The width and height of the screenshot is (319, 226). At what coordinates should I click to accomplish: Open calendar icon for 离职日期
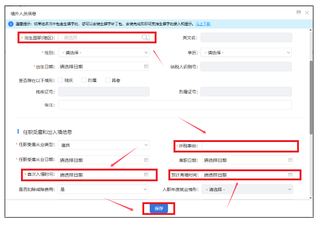click(x=290, y=160)
